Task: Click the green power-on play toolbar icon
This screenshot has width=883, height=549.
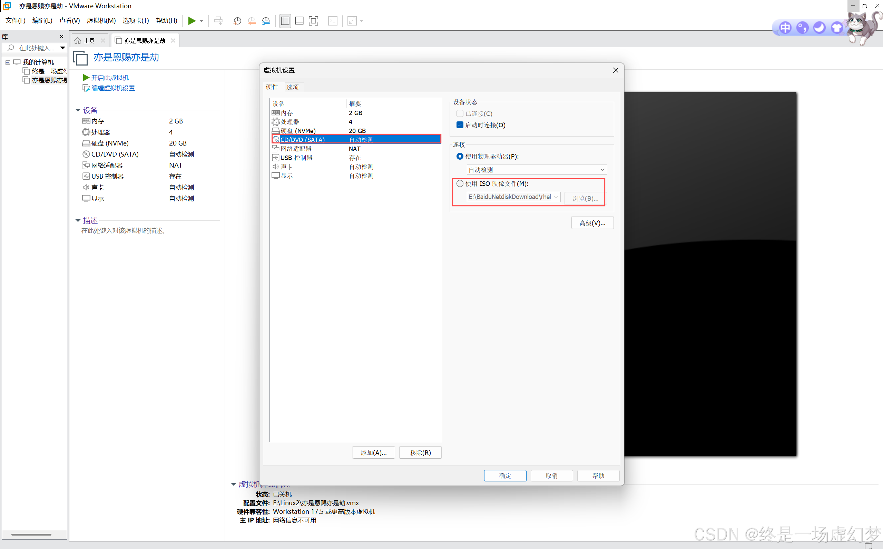Action: click(192, 21)
